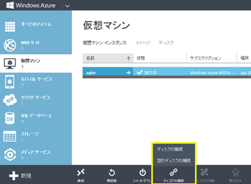Screen dimensions: 251x184
Task: Click the SQL データベース sidebar label
Action: click(36, 116)
